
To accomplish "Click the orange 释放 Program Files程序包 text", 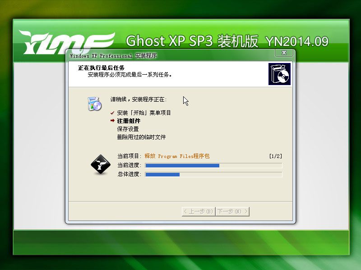I will point(177,156).
